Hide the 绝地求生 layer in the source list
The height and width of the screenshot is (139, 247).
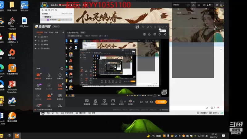[x=36, y=48]
